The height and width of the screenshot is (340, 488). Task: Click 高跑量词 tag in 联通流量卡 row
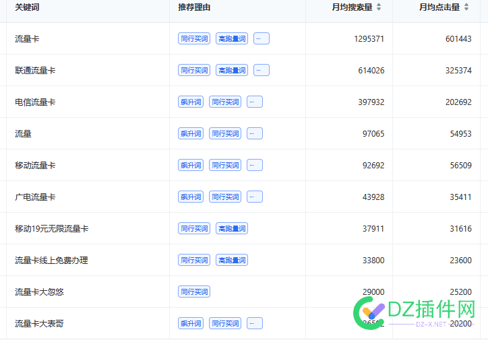tap(232, 70)
